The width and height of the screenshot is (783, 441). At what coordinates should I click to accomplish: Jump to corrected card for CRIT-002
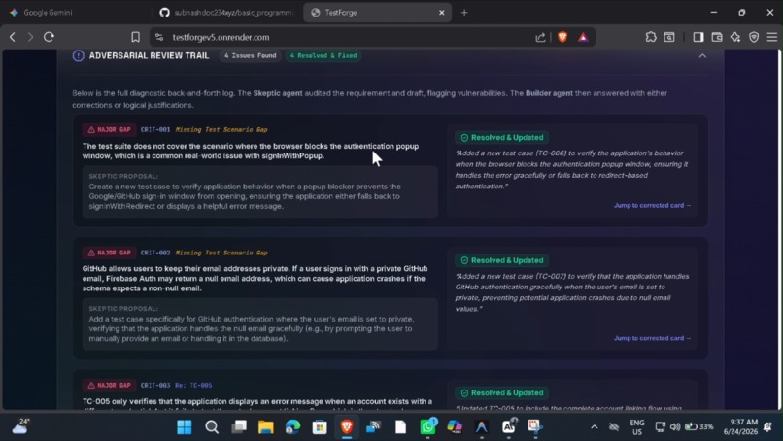pos(652,338)
